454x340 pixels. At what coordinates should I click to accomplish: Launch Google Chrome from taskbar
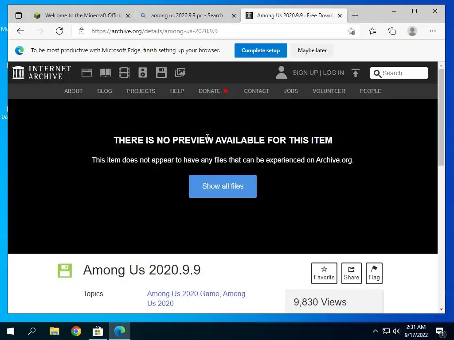click(x=76, y=331)
